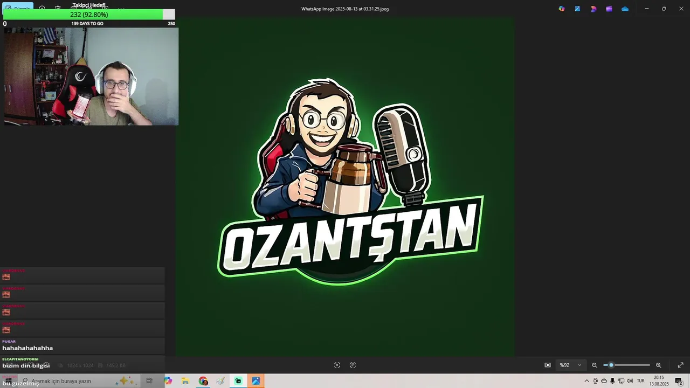This screenshot has width=690, height=388.
Task: Toggle the filmstrip view icon beside zoom percentage
Action: coord(548,365)
